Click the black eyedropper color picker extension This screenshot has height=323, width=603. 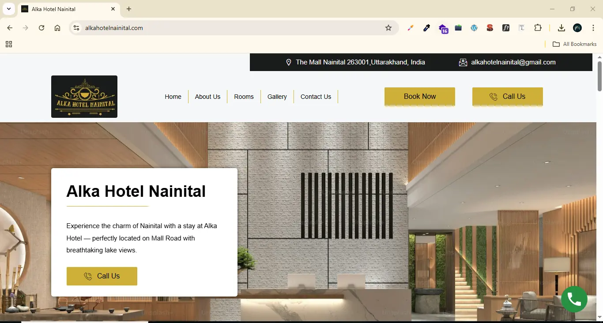click(x=426, y=28)
